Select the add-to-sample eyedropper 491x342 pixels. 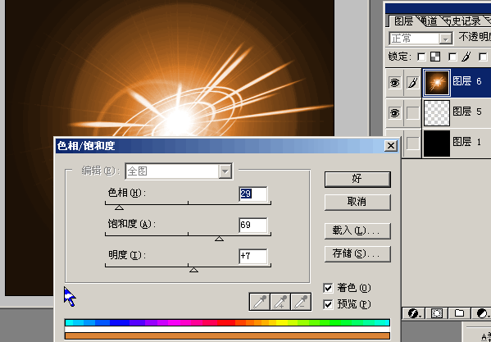pyautogui.click(x=280, y=302)
